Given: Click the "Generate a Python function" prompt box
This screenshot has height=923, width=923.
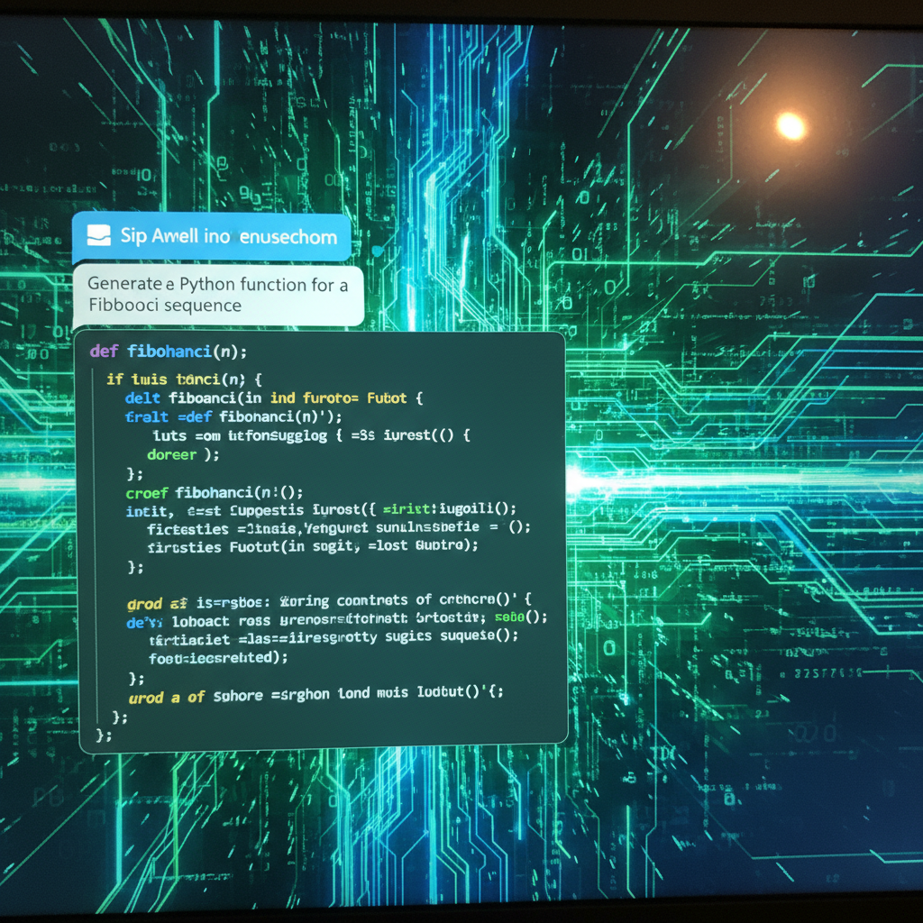Looking at the screenshot, I should (x=217, y=295).
